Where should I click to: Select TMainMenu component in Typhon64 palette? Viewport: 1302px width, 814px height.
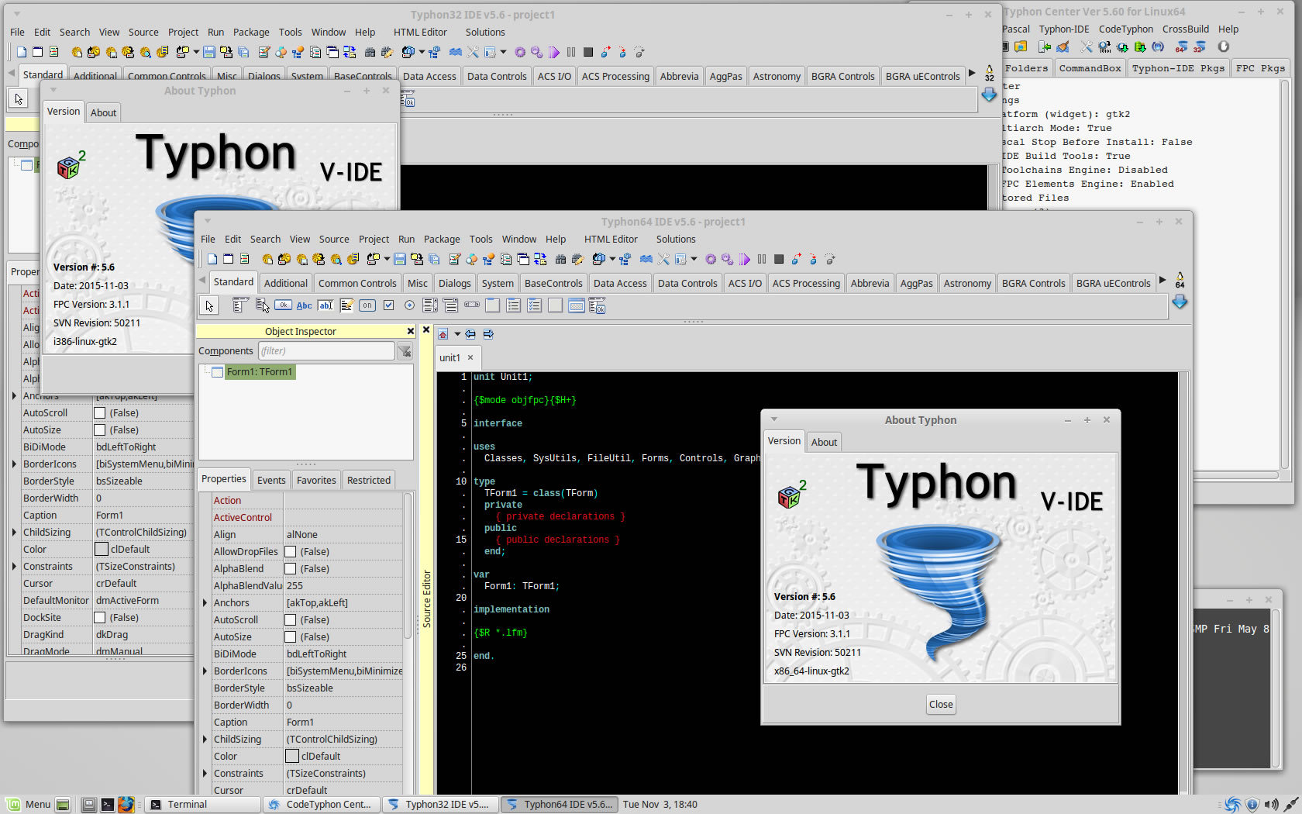240,305
